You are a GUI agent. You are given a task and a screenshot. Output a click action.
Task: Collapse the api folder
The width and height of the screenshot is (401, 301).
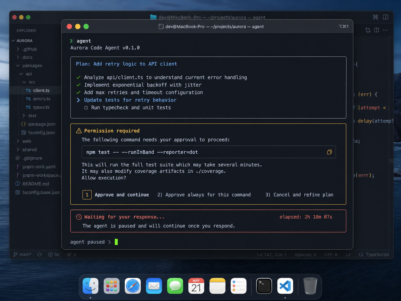(21, 74)
